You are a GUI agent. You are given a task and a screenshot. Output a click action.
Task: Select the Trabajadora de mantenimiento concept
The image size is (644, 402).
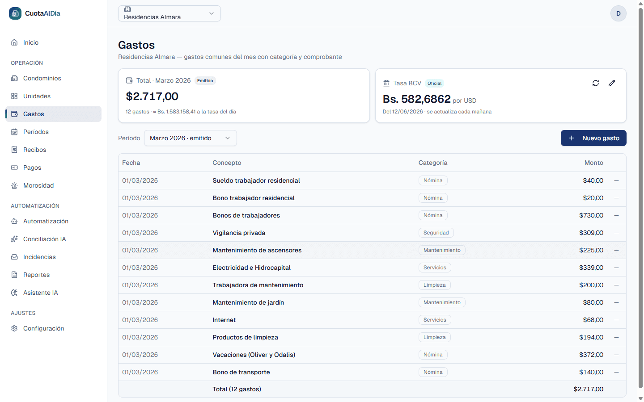coord(258,285)
